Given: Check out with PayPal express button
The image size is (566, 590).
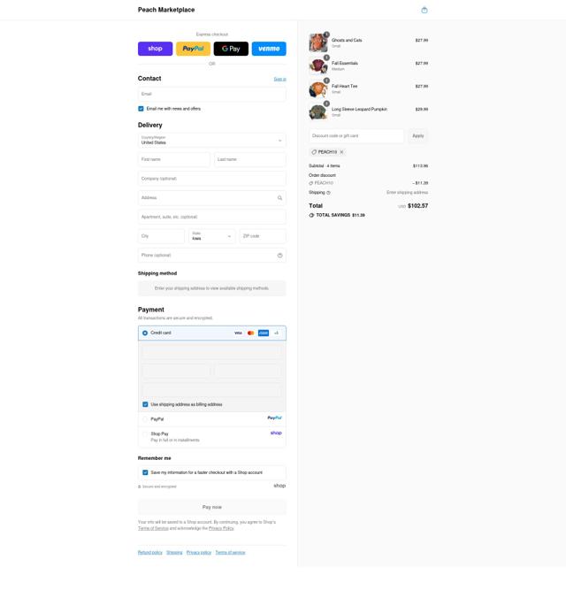Looking at the screenshot, I should (193, 49).
